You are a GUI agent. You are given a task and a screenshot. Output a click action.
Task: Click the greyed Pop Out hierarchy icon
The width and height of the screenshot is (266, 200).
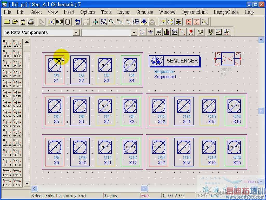[x=152, y=22]
